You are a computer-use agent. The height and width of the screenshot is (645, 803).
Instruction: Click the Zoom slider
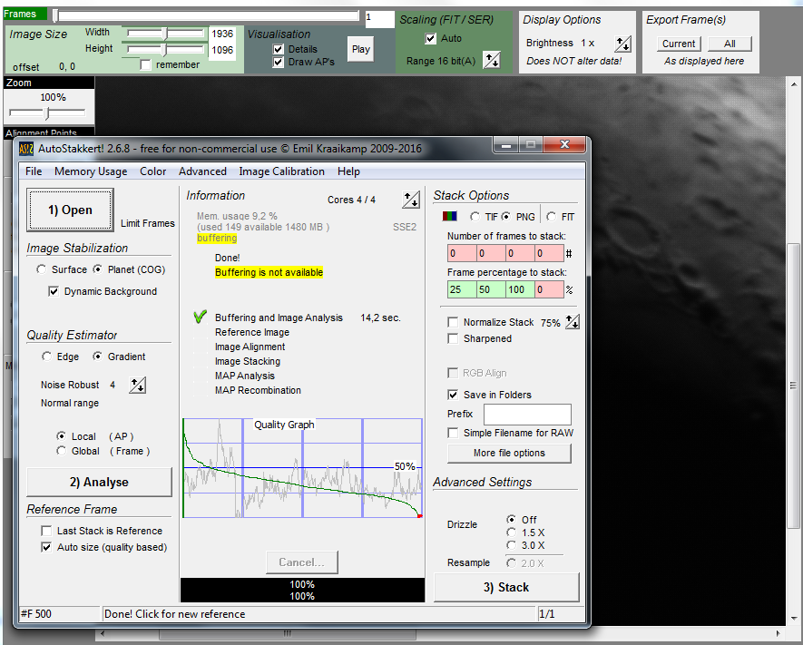point(47,112)
